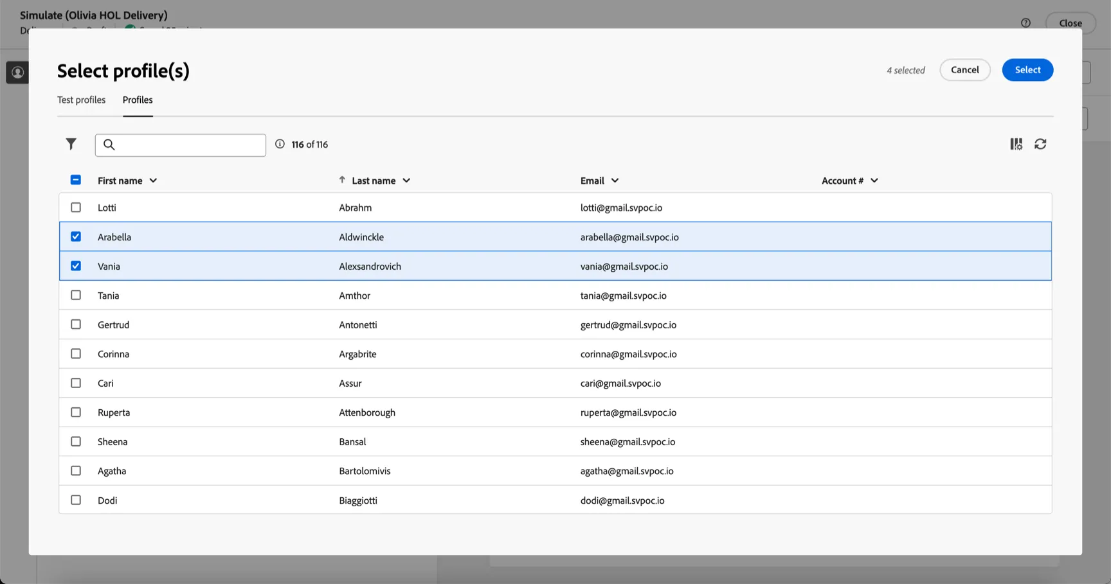Confirm with the blue Select button
Screen dimensions: 1111x584
[1027, 70]
